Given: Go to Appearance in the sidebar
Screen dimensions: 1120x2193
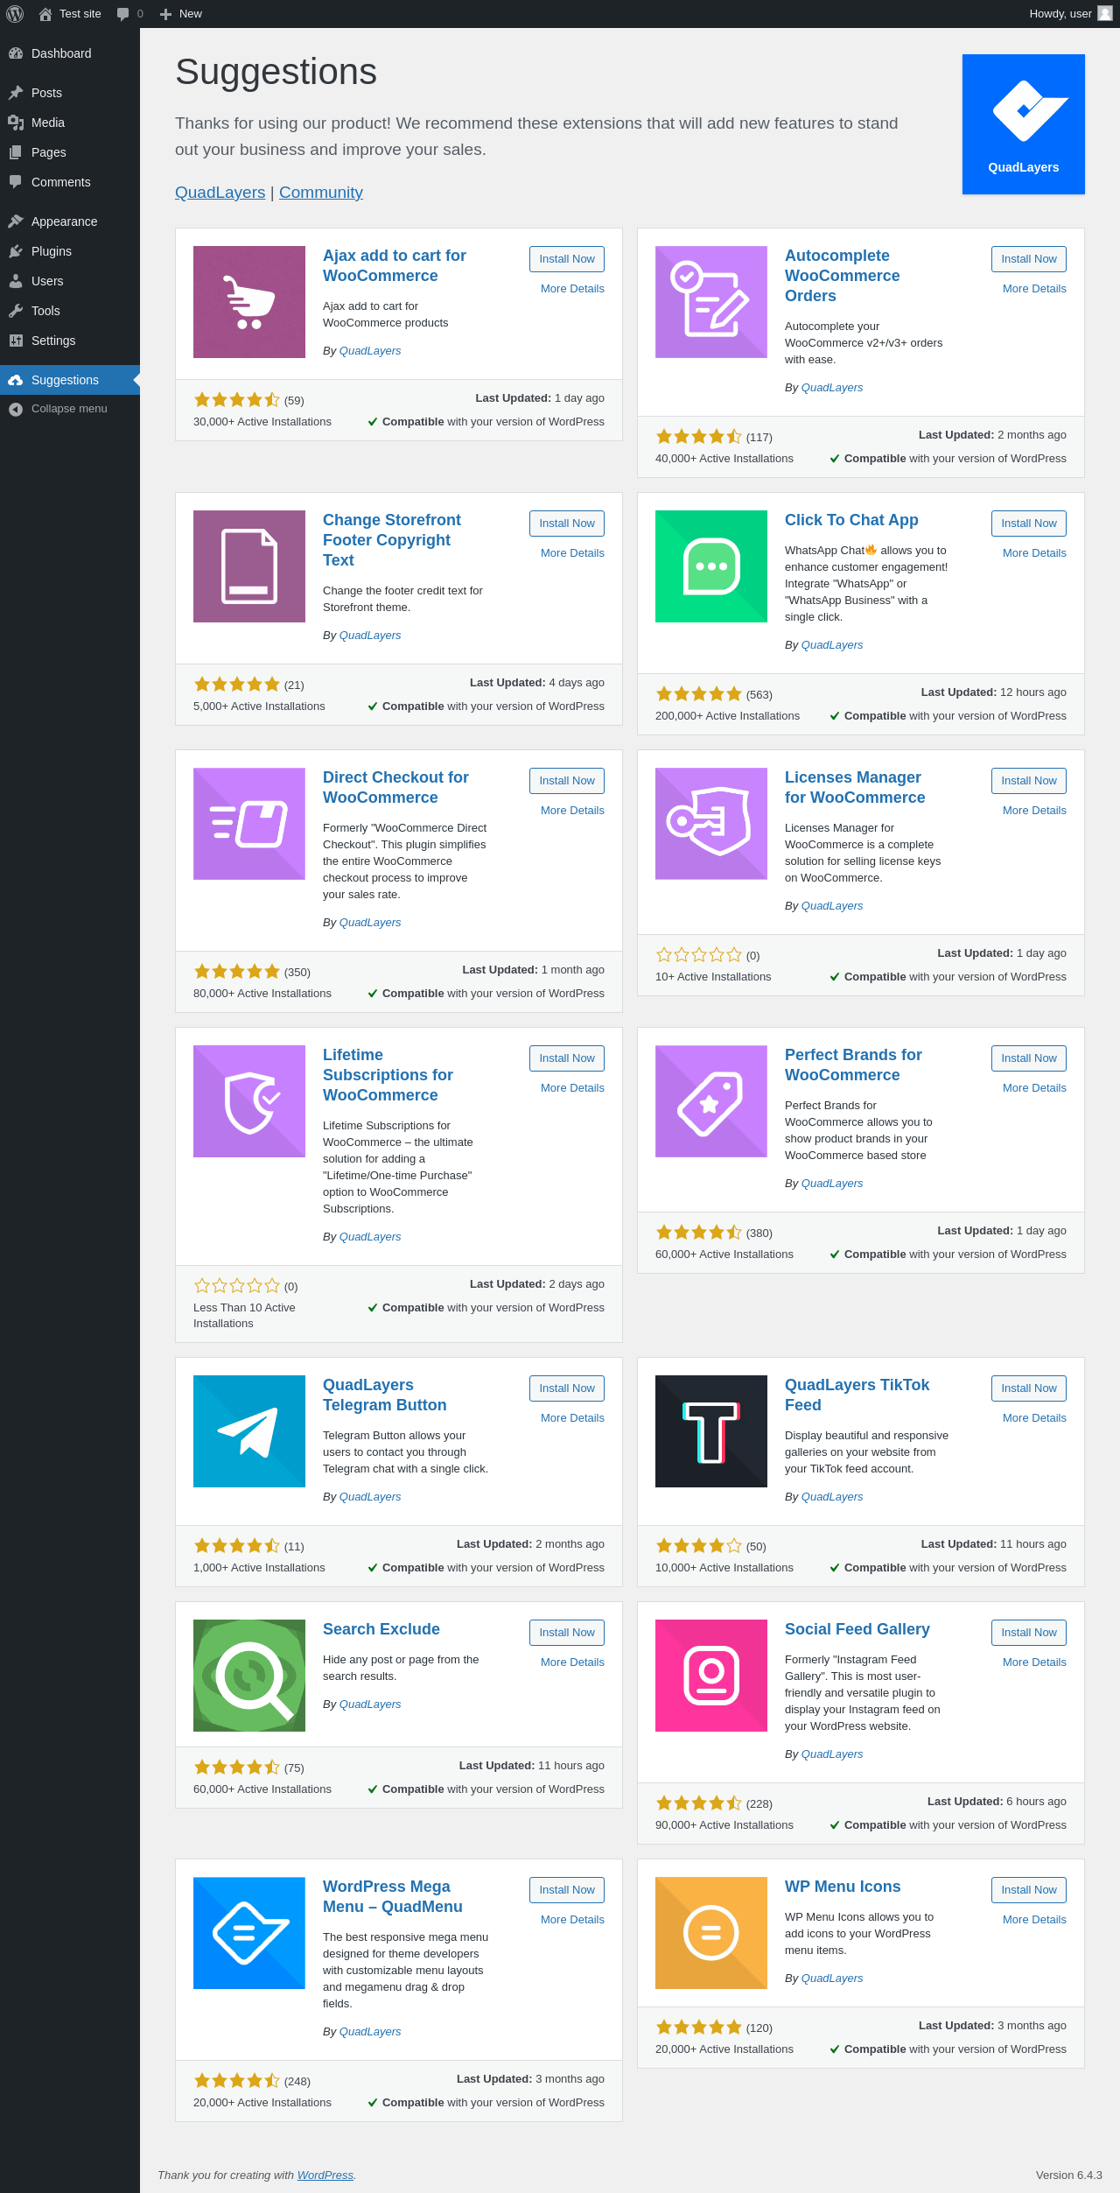Looking at the screenshot, I should (x=64, y=221).
